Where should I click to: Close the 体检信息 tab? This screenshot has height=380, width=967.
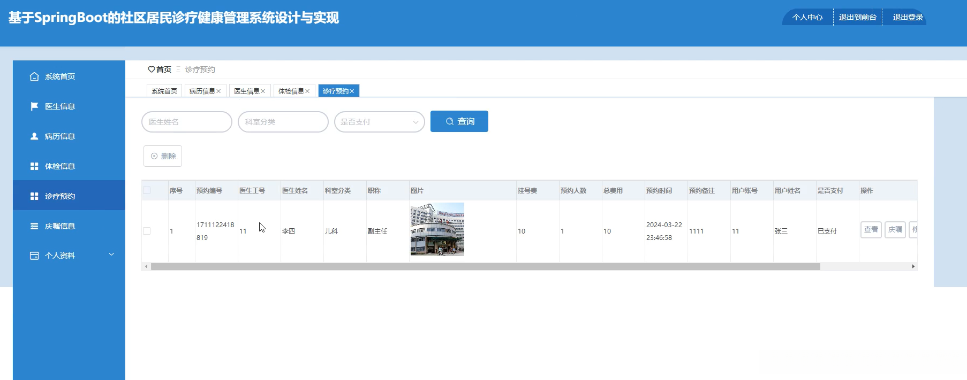[307, 91]
